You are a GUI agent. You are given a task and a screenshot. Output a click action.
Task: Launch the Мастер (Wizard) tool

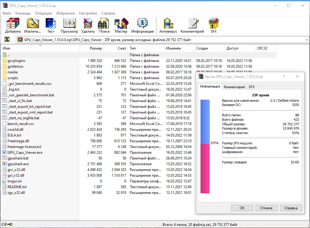(x=121, y=23)
